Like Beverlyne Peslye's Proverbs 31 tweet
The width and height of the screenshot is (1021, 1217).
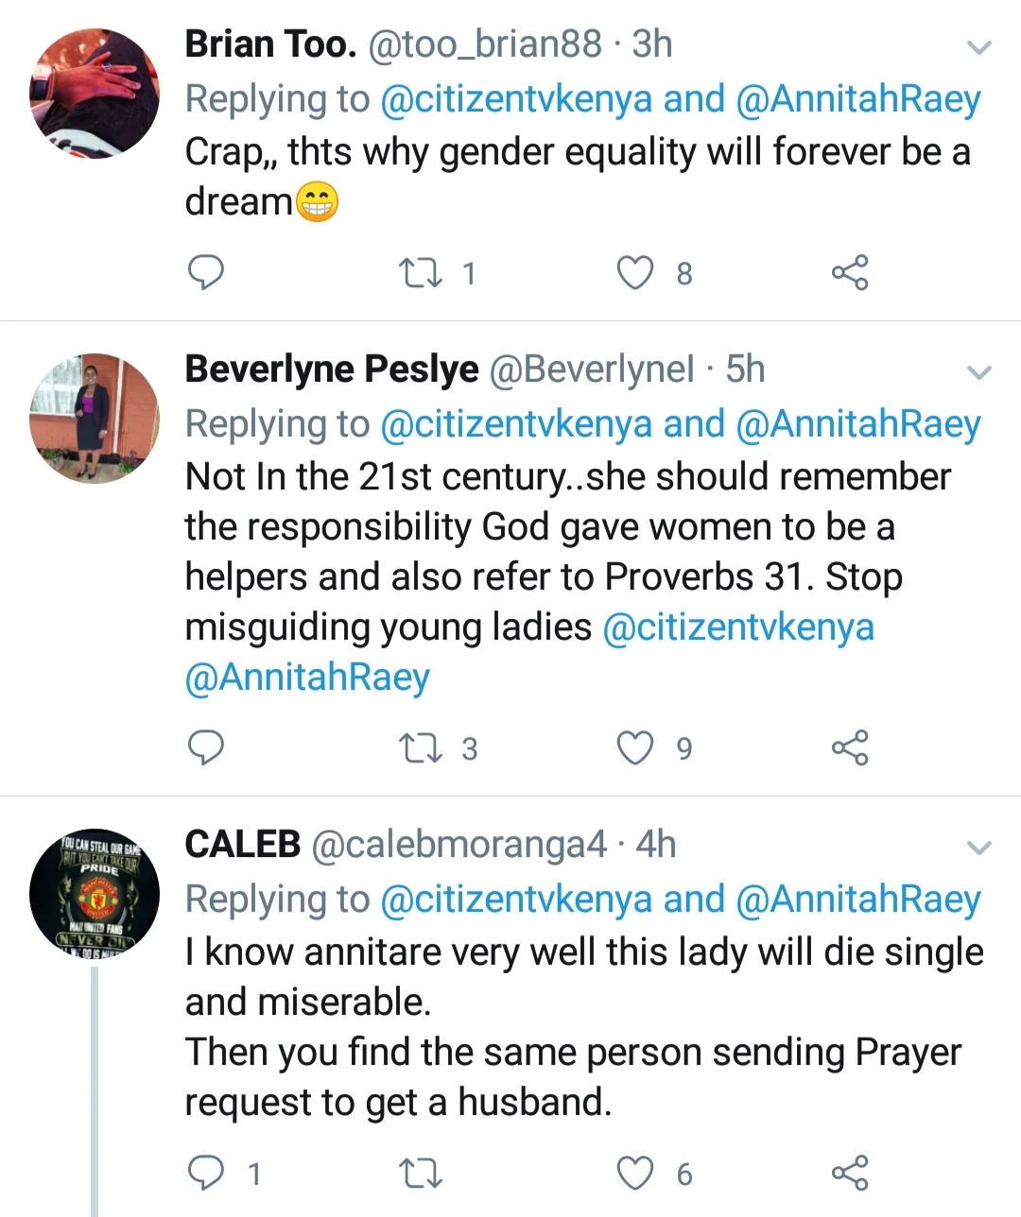(x=634, y=748)
